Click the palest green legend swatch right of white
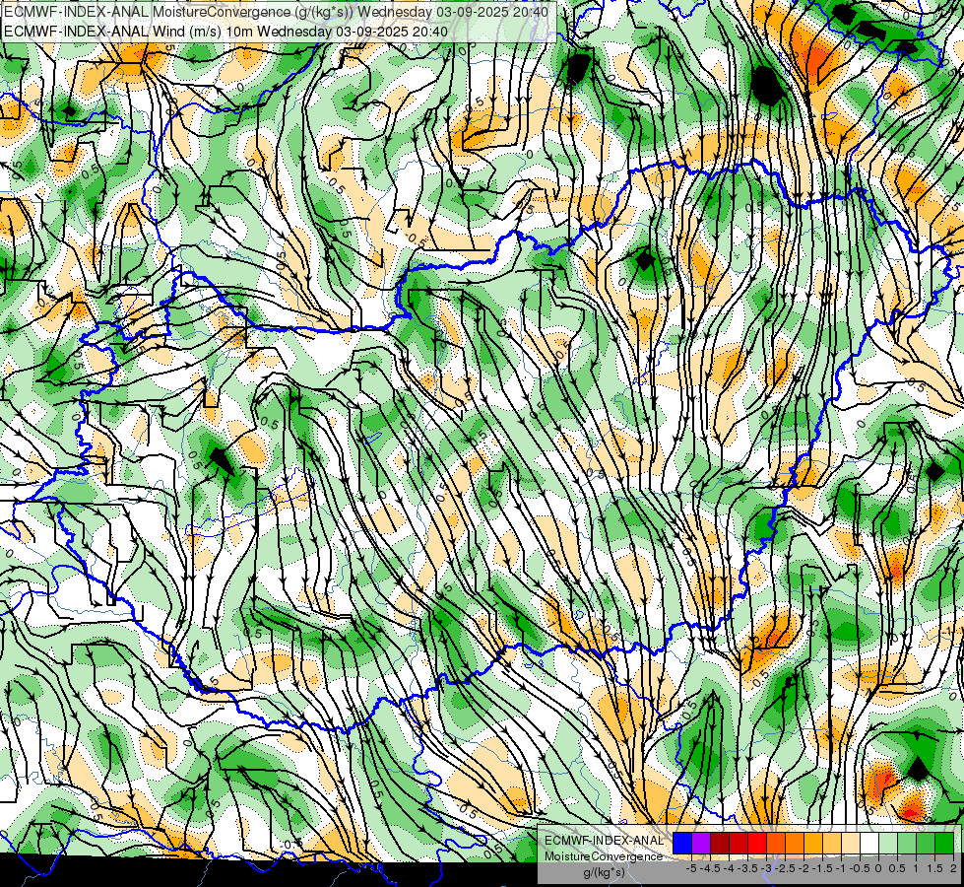The width and height of the screenshot is (964, 887). (x=888, y=844)
